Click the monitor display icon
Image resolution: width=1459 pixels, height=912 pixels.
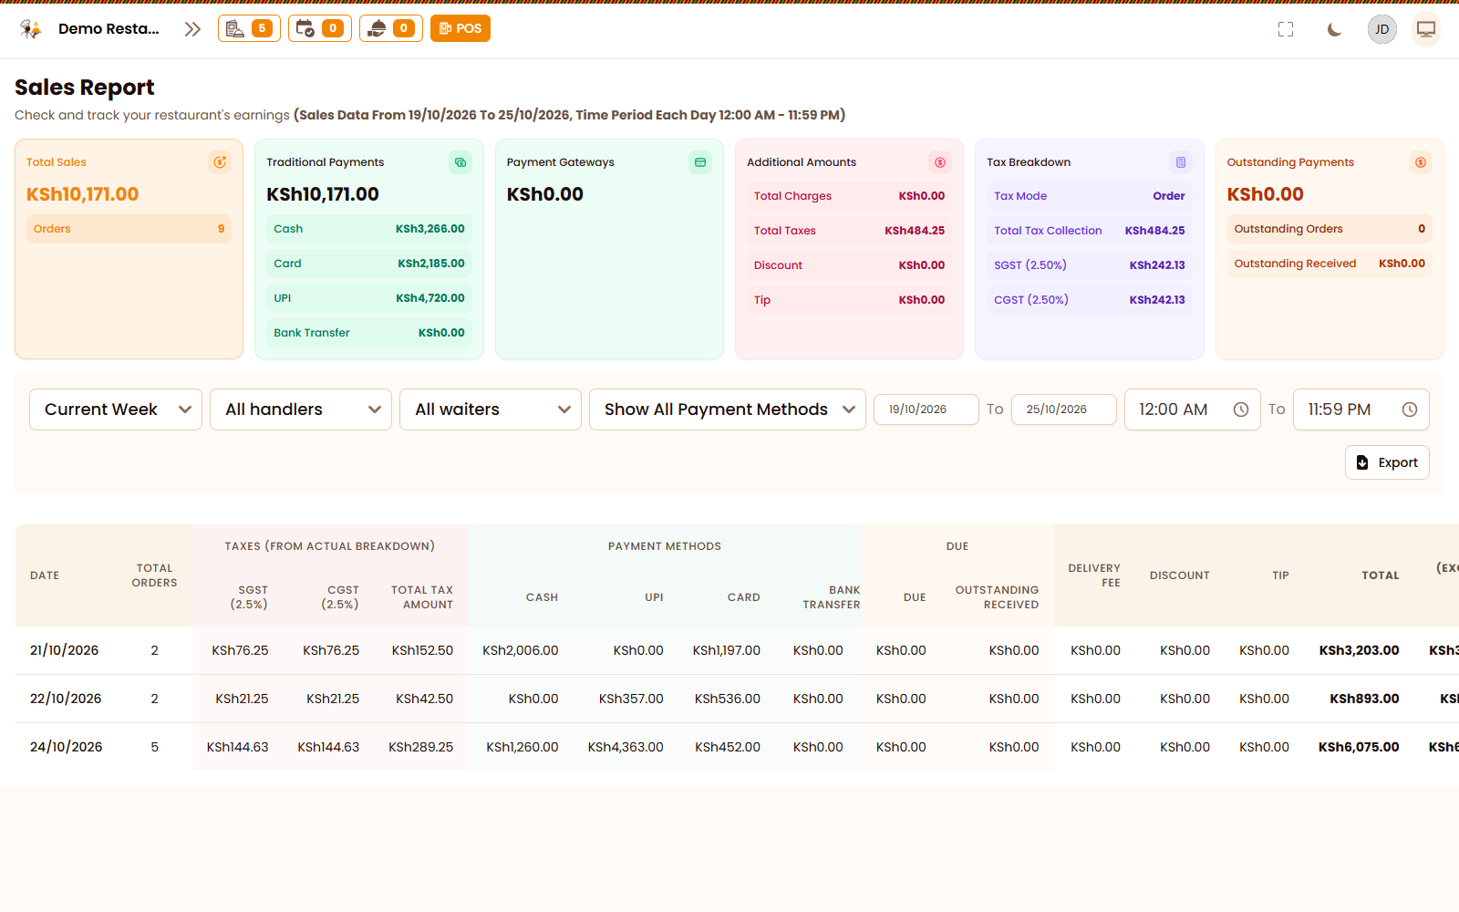(x=1426, y=29)
